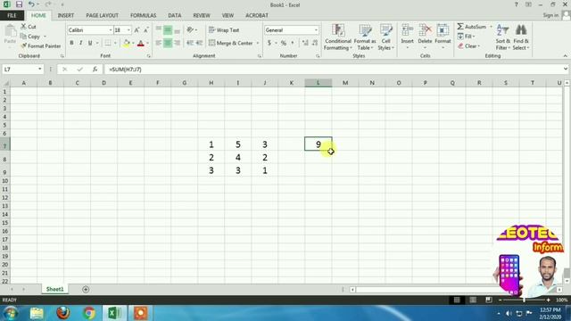
Task: Switch to the ACROBAT tab
Action: 257,15
